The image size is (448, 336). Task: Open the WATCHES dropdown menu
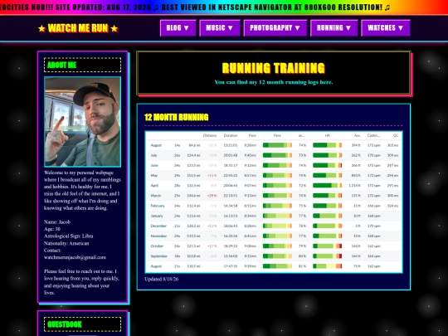[386, 28]
